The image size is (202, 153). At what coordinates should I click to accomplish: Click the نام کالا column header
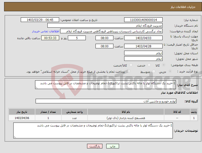coord(126,112)
